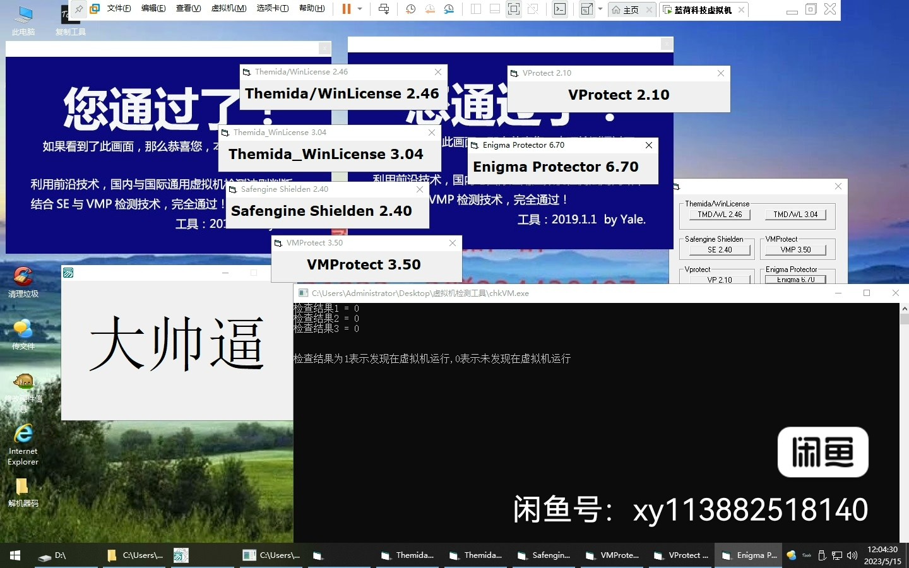
Task: Open the snapshot manager icon
Action: click(449, 9)
